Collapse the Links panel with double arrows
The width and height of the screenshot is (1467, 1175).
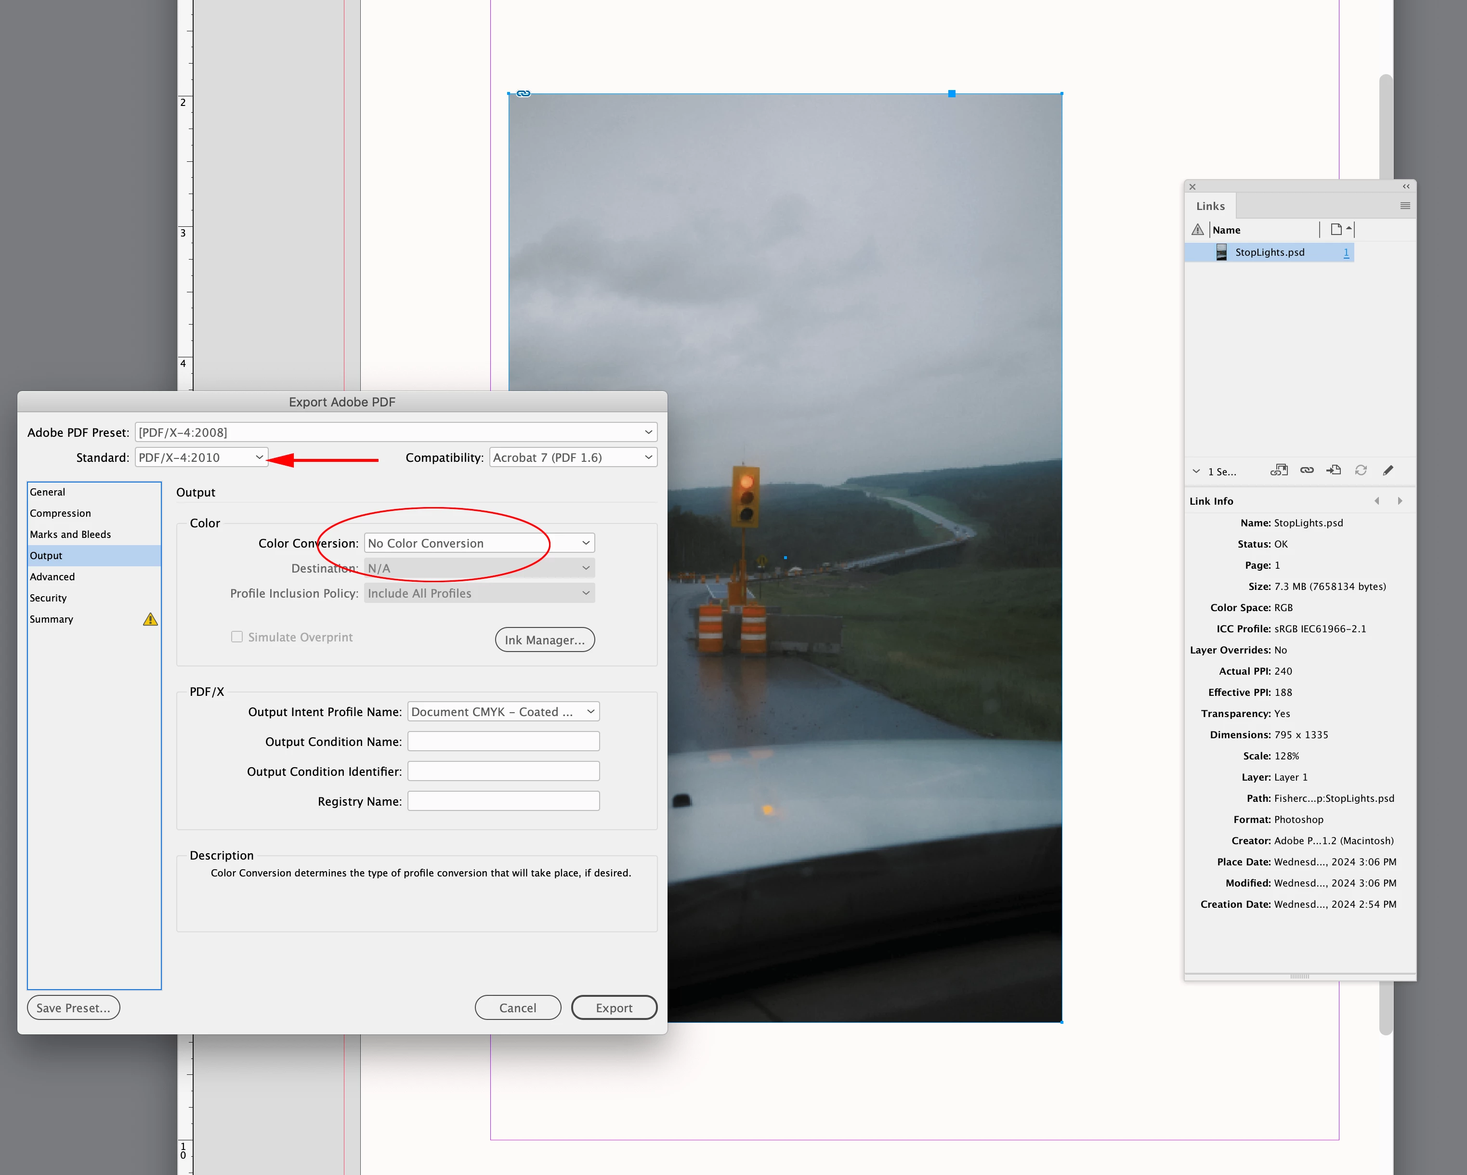1406,186
